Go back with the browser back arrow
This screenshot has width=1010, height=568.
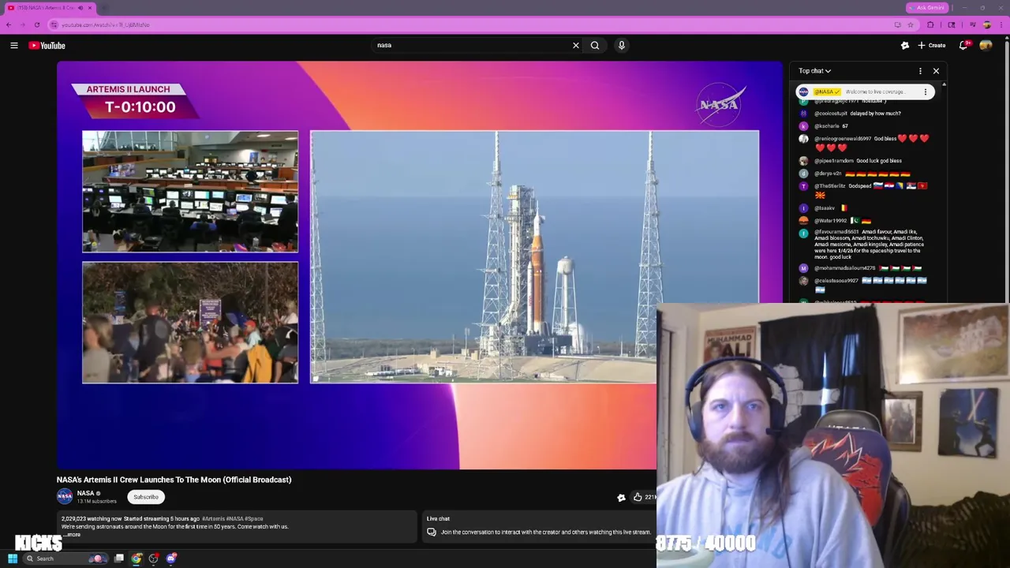coord(9,24)
